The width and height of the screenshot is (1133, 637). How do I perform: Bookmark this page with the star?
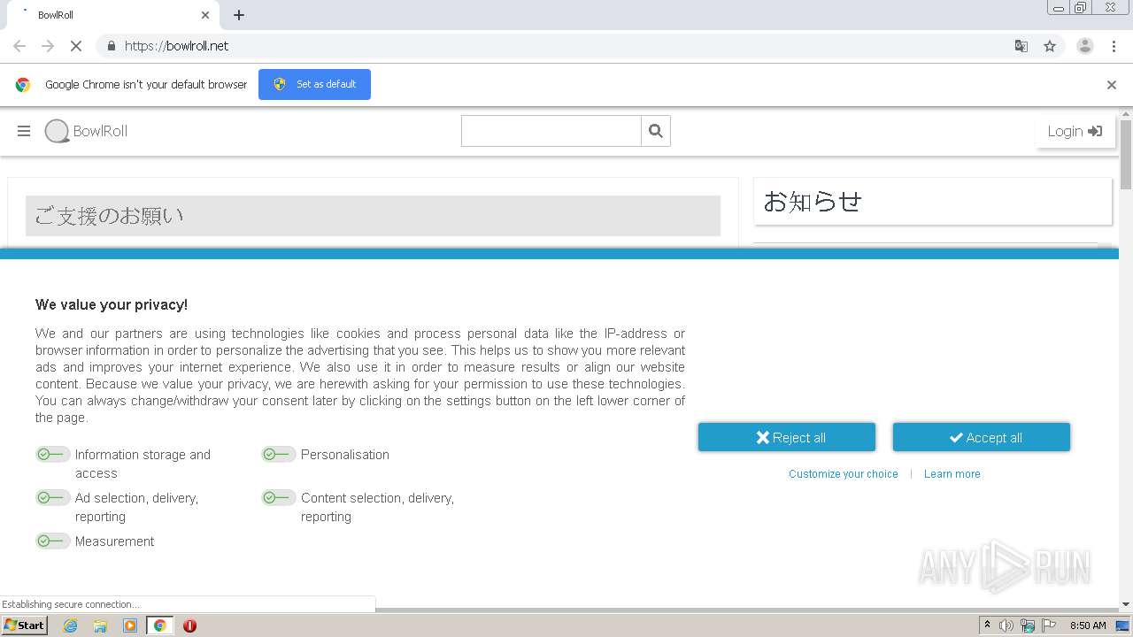pyautogui.click(x=1050, y=46)
